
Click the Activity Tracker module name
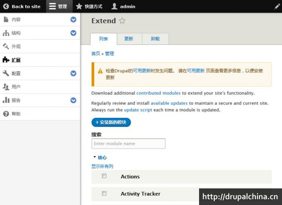(141, 194)
